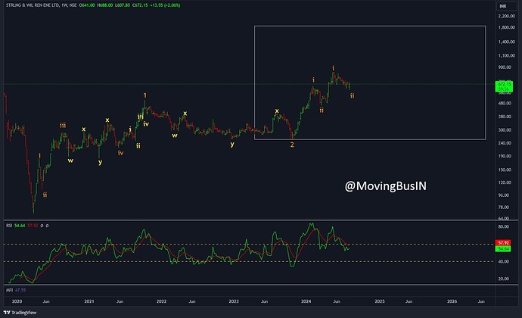Screen dimensions: 522x318
Task: Select the MFI indicator legend label
Action: click(9, 289)
